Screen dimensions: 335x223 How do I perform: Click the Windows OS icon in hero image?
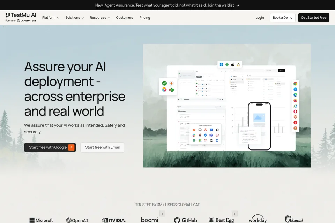[221, 64]
